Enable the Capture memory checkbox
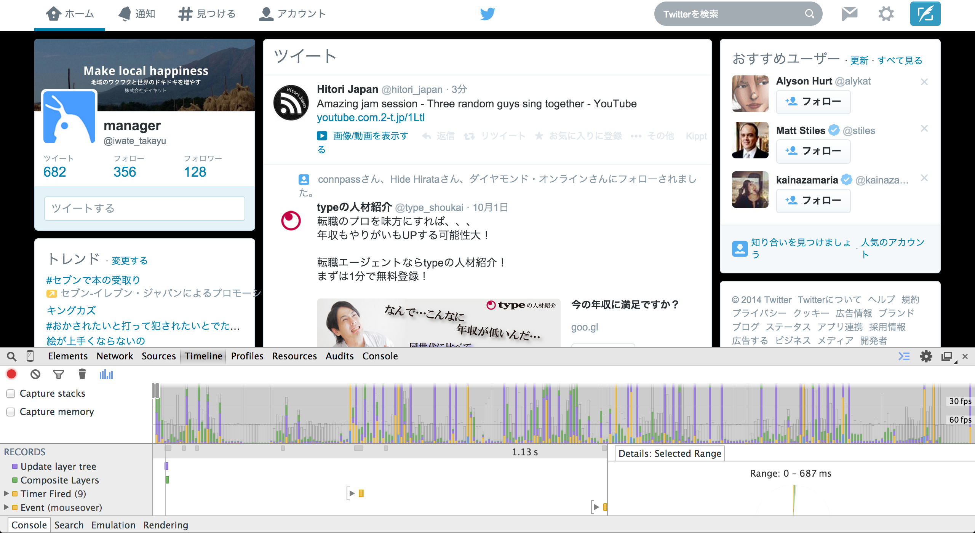Viewport: 975px width, 533px height. click(10, 412)
